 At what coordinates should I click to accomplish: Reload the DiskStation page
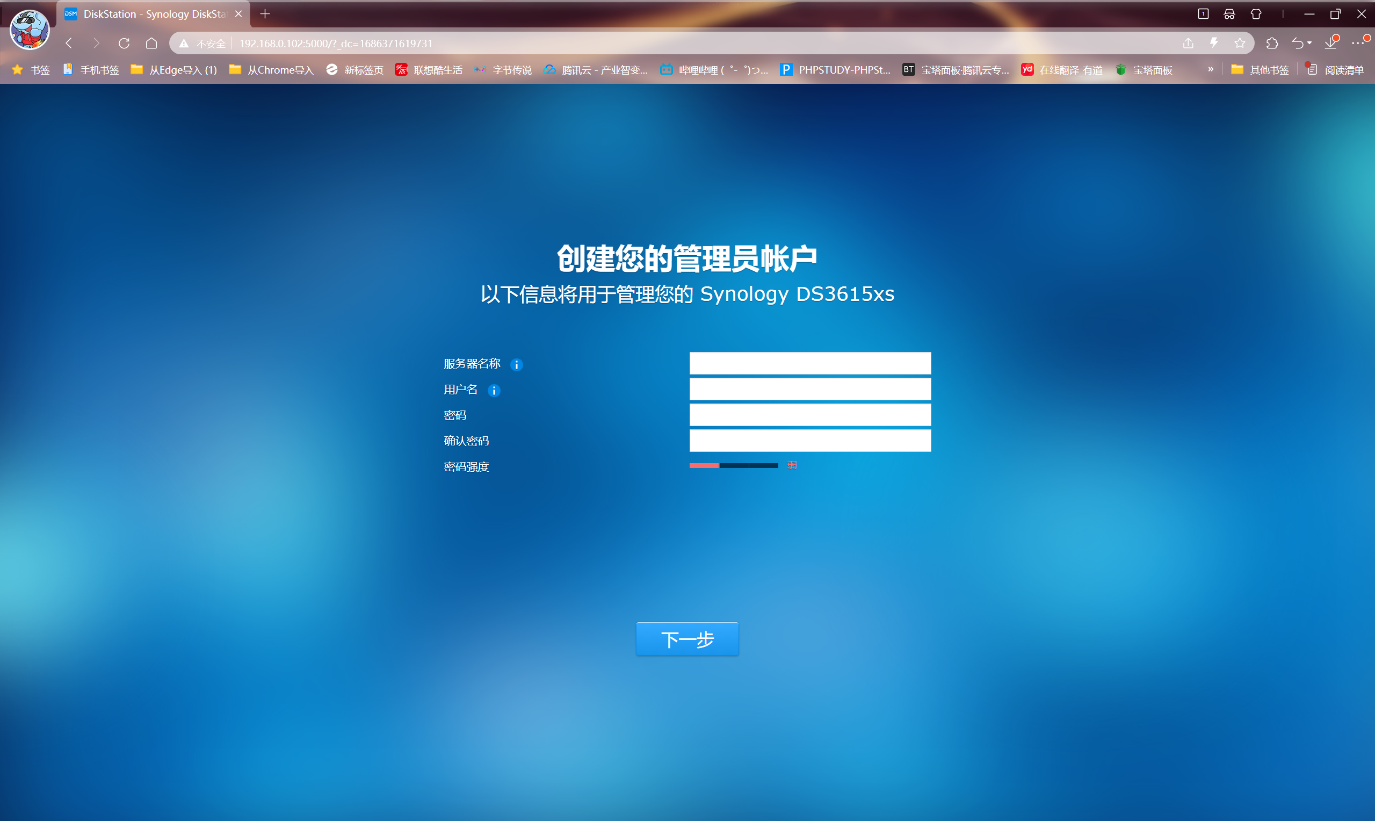124,43
